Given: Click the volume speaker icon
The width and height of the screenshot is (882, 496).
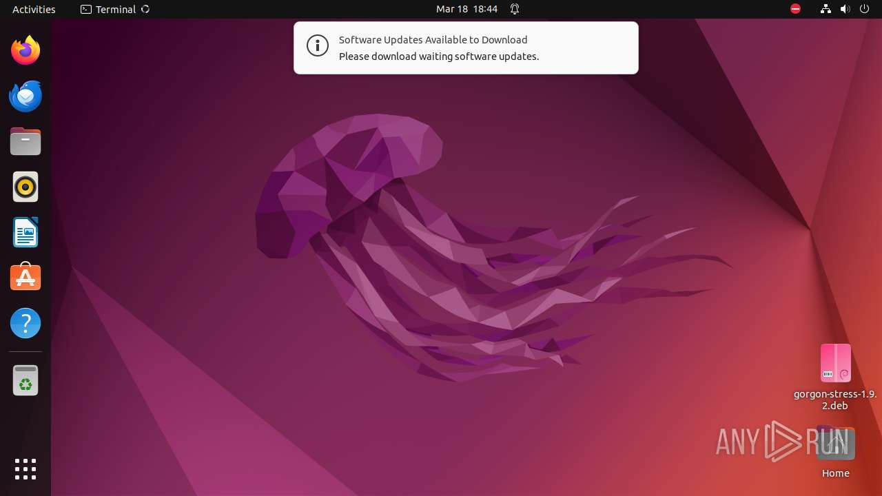Looking at the screenshot, I should tap(845, 9).
